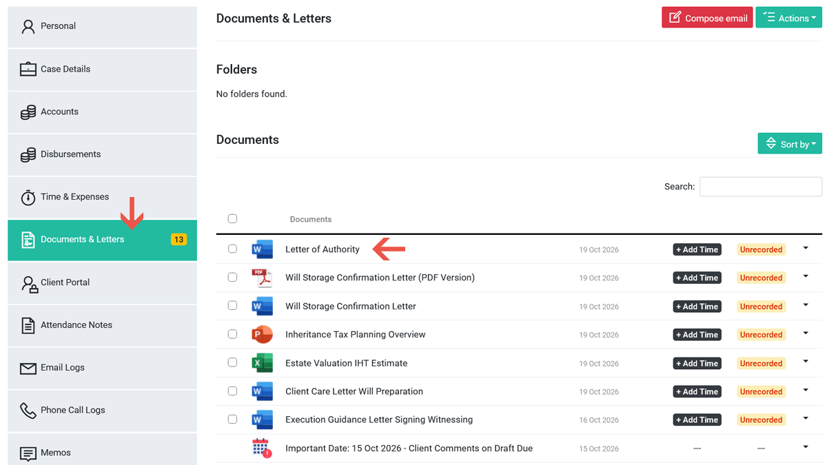827x465 pixels.
Task: Click Unrecorded status for Execution Guidance Letter
Action: [761, 420]
